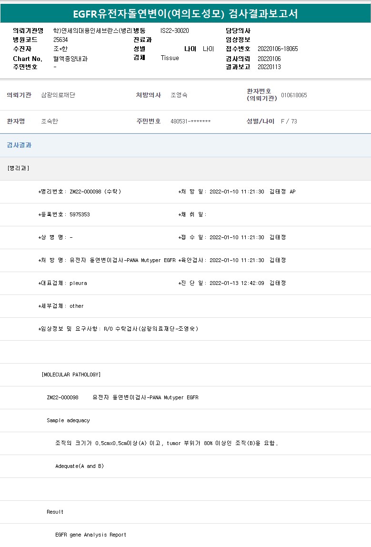Click the 대표검체 pleura entry
This screenshot has height=547, width=371.
coord(63,283)
